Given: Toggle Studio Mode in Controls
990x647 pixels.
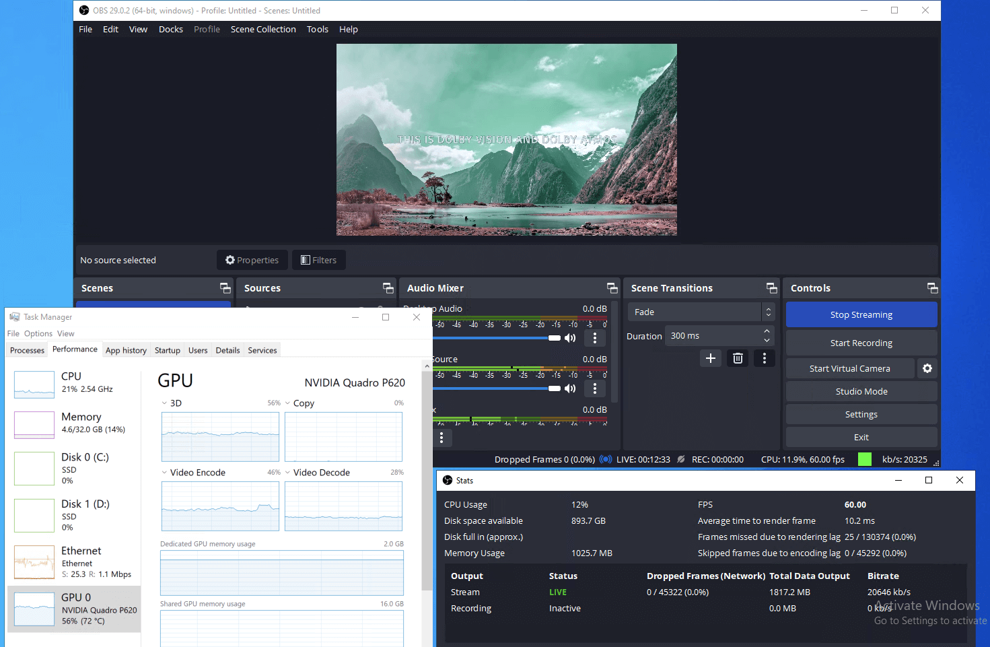Looking at the screenshot, I should (861, 391).
